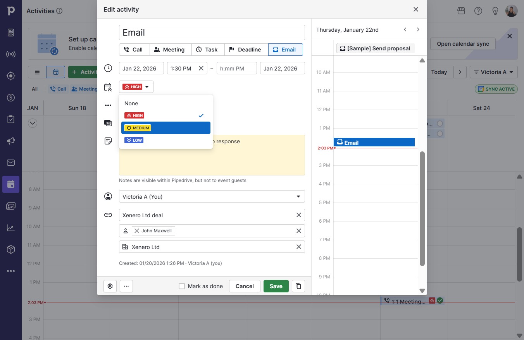
Task: Click the All filter tab
Action: coord(35,89)
